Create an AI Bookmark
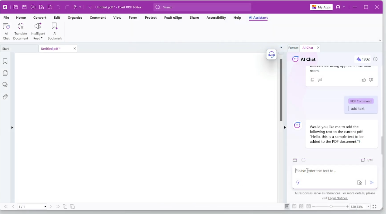This screenshot has width=386, height=214. [55, 31]
